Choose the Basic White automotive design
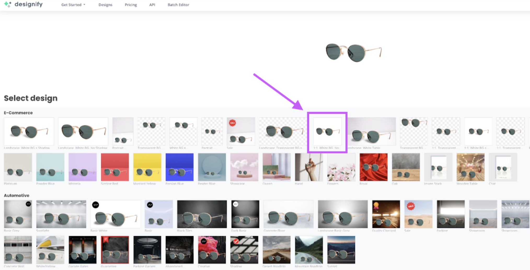The height and width of the screenshot is (270, 530). [x=115, y=214]
